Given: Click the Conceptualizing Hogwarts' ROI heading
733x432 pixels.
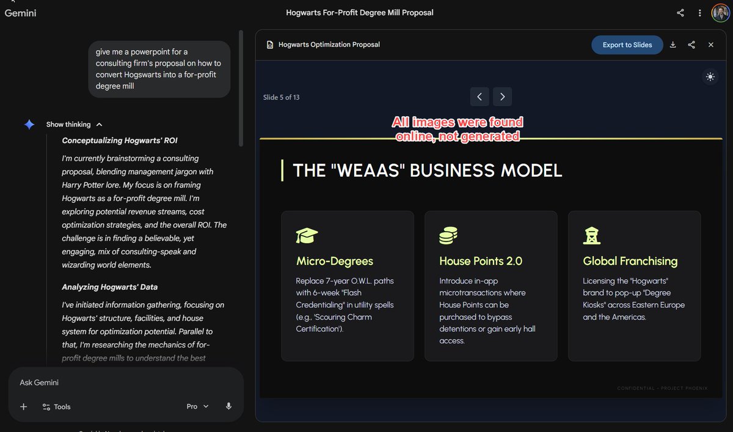Looking at the screenshot, I should click(120, 141).
